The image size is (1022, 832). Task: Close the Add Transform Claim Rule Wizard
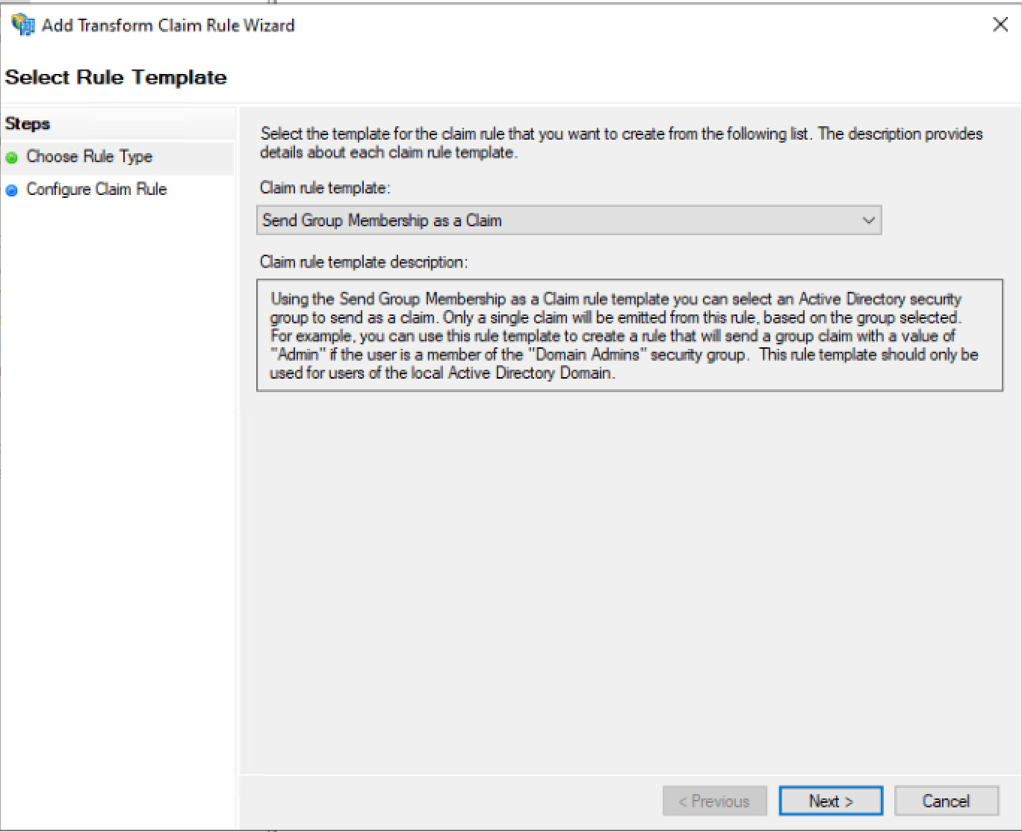(1000, 24)
